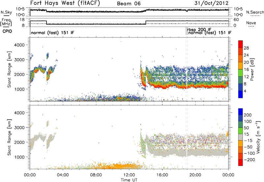Click the "rbsp 200 IF" label
This screenshot has height=182, width=264.
tap(199, 30)
